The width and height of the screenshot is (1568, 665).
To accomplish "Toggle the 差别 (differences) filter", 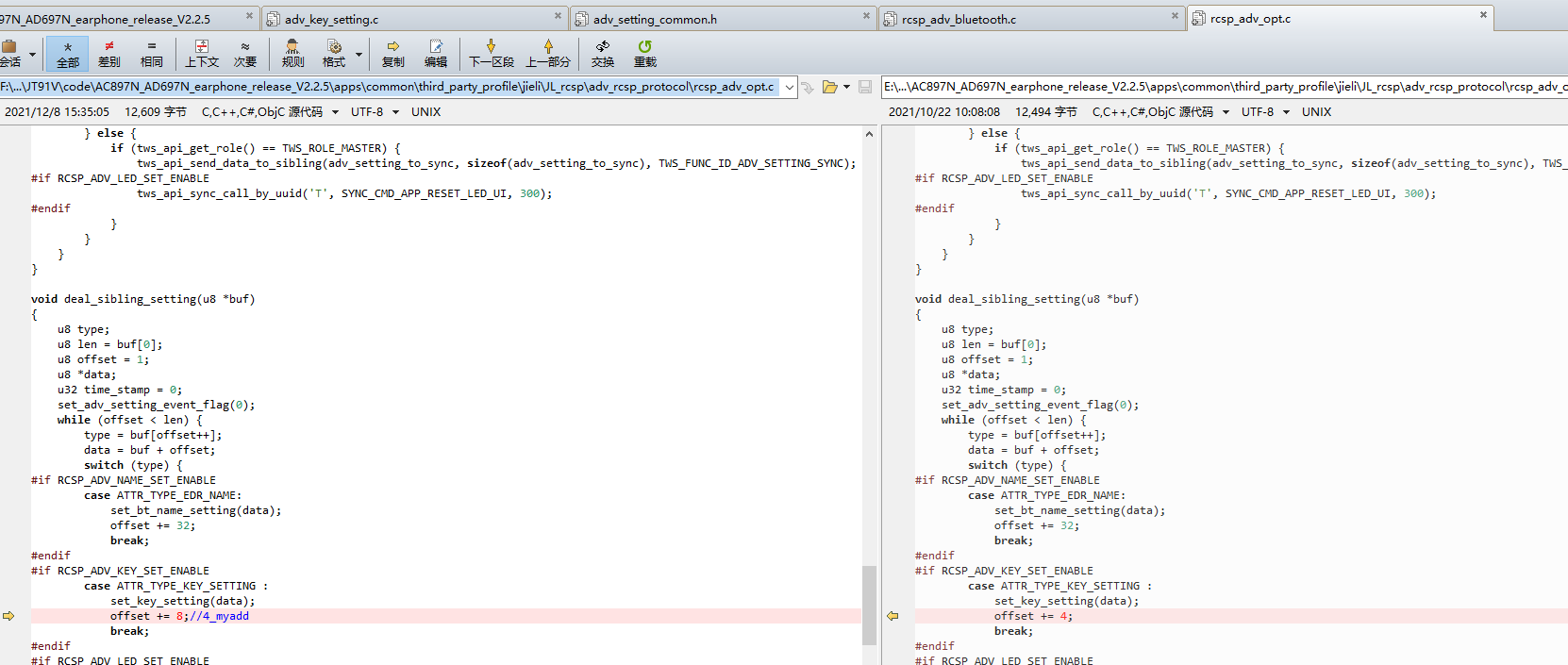I will [109, 54].
